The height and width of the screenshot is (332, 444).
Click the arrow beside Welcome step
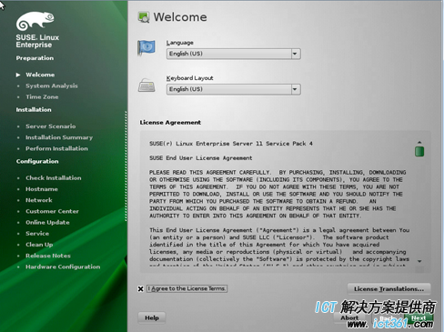coord(18,75)
